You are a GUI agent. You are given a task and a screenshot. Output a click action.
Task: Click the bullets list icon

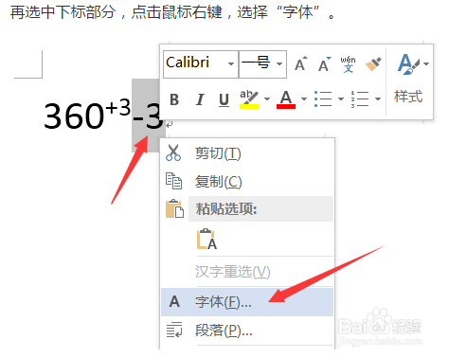pos(323,99)
